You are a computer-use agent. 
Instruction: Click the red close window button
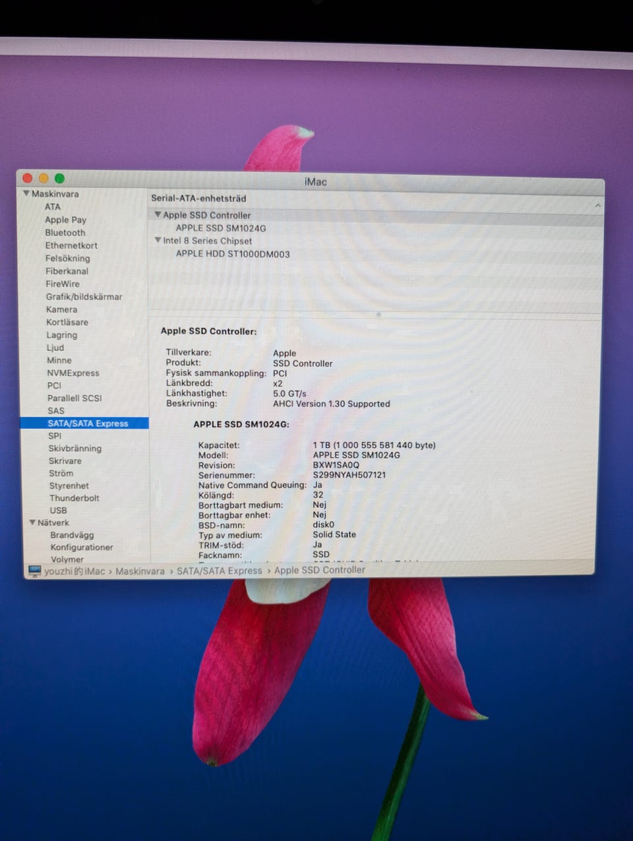point(28,178)
